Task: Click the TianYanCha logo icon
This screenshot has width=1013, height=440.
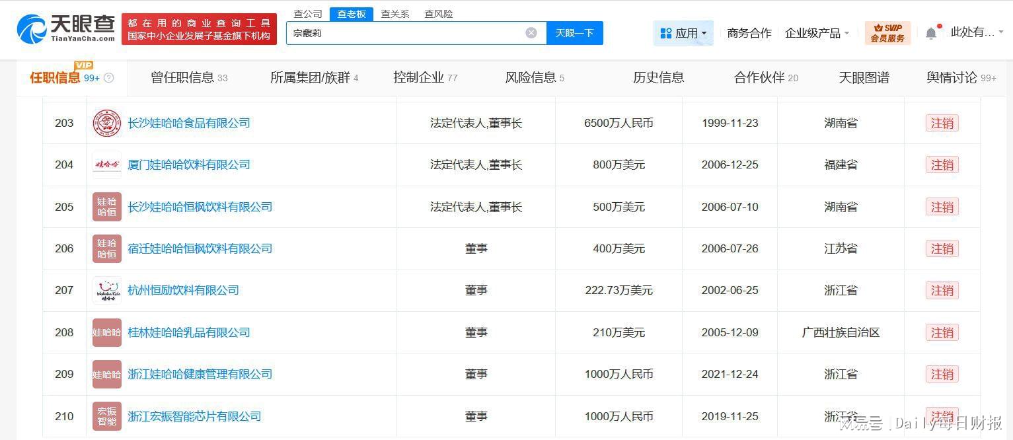Action: point(32,30)
